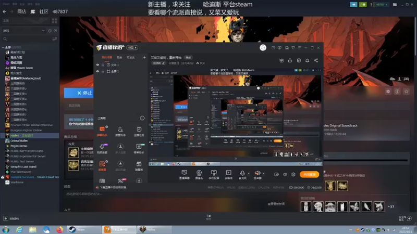The height and width of the screenshot is (234, 417).
Task: Open Steam Big Picture mode icon
Action: (395, 5)
